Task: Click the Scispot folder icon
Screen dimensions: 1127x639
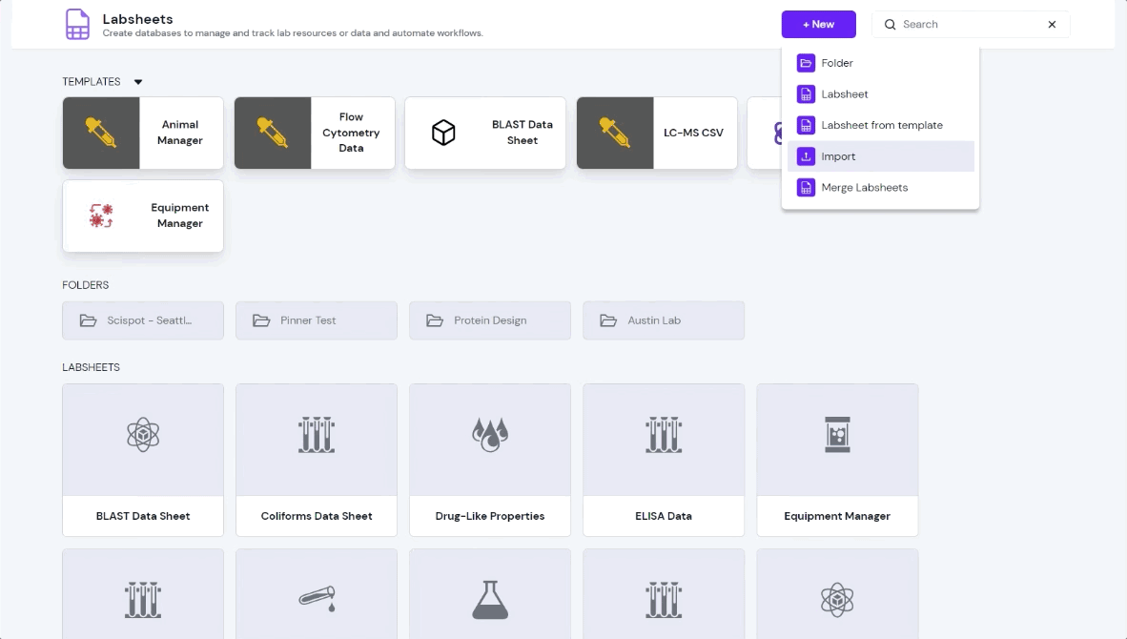Action: (x=89, y=320)
